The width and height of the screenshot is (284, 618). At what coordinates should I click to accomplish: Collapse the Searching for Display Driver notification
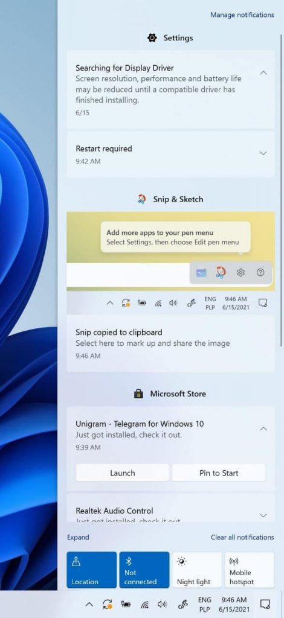(x=263, y=73)
